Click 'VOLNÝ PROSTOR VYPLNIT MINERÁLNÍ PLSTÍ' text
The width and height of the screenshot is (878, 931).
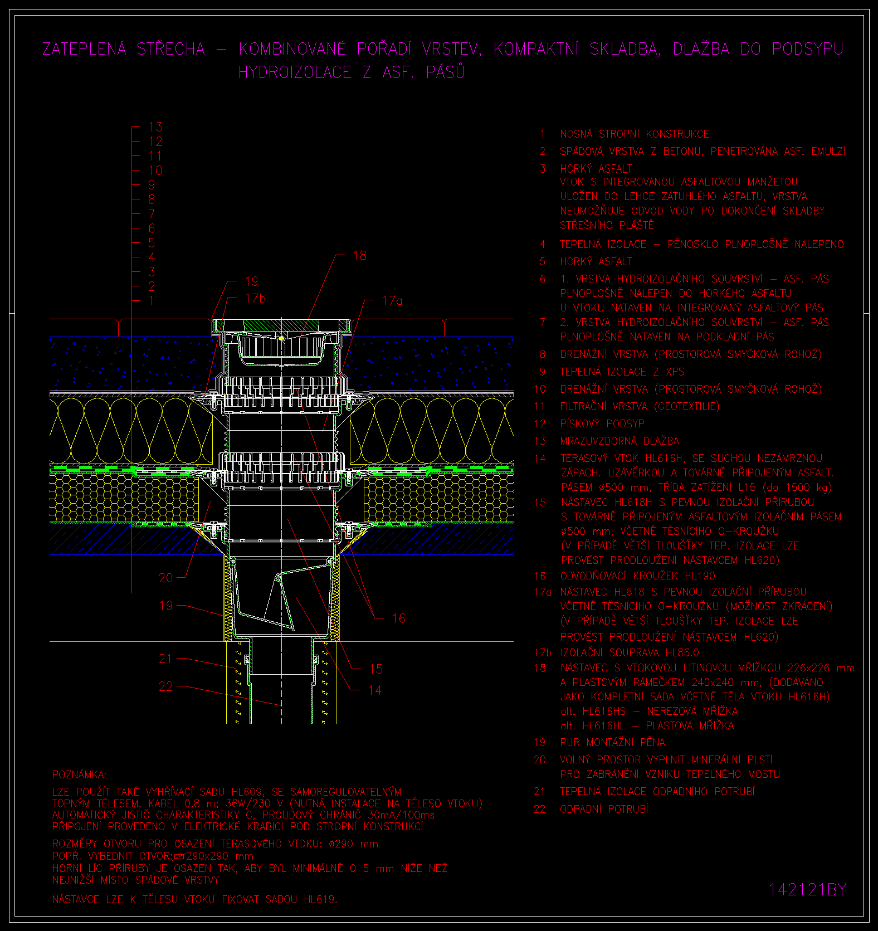(x=666, y=759)
